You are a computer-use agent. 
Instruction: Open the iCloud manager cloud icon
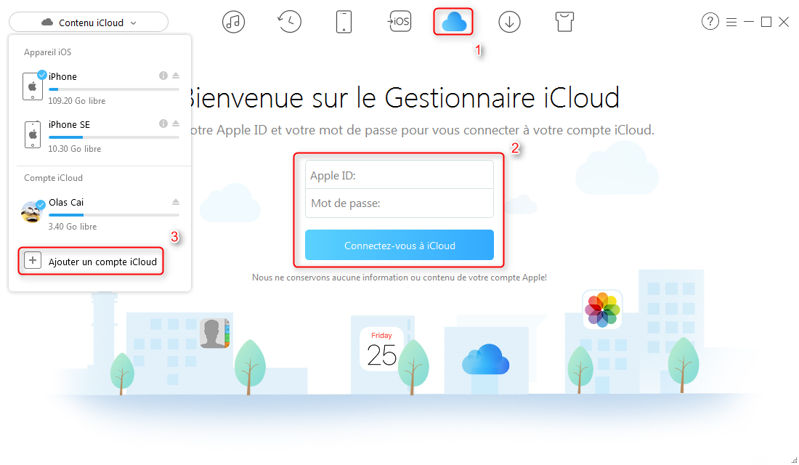coord(453,22)
